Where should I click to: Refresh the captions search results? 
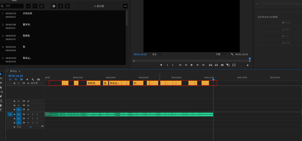[42, 6]
